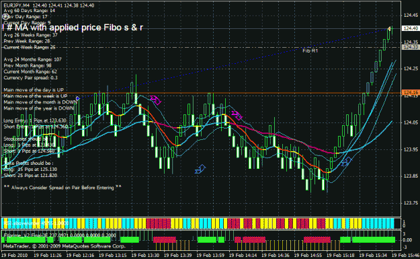Image resolution: width=420 pixels, height=259 pixels.
Task: Click the current price tag 124.40
Action: click(411, 28)
